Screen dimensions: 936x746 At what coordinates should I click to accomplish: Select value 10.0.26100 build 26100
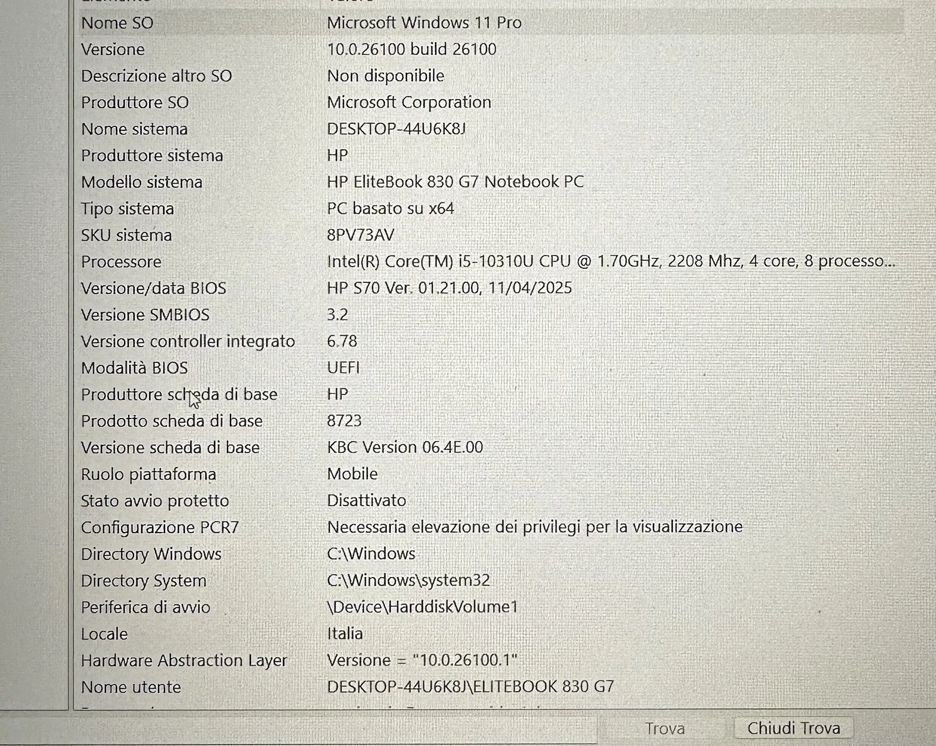coord(412,49)
